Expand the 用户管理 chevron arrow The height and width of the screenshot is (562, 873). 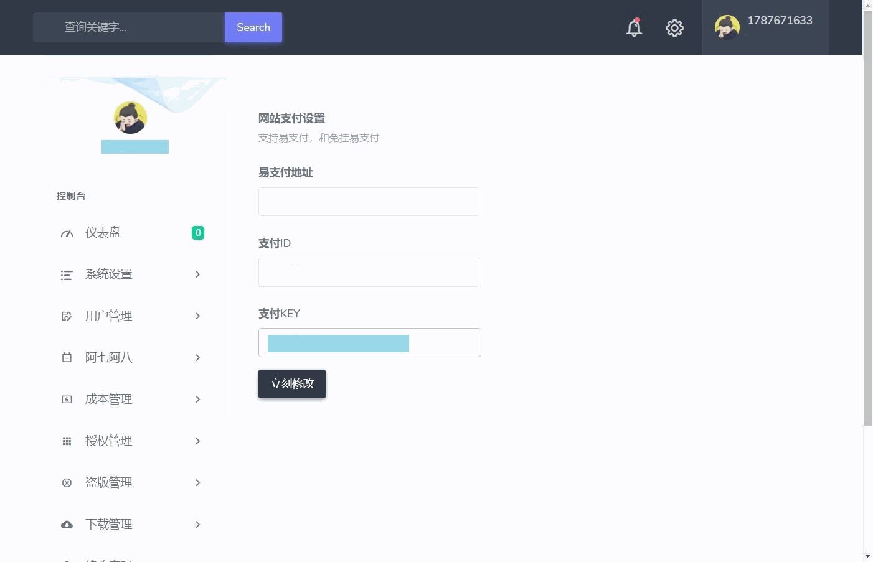point(197,316)
